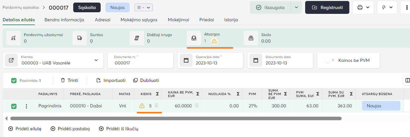Open the Istorija tab
Screen dimensions: 410x137
(231, 20)
